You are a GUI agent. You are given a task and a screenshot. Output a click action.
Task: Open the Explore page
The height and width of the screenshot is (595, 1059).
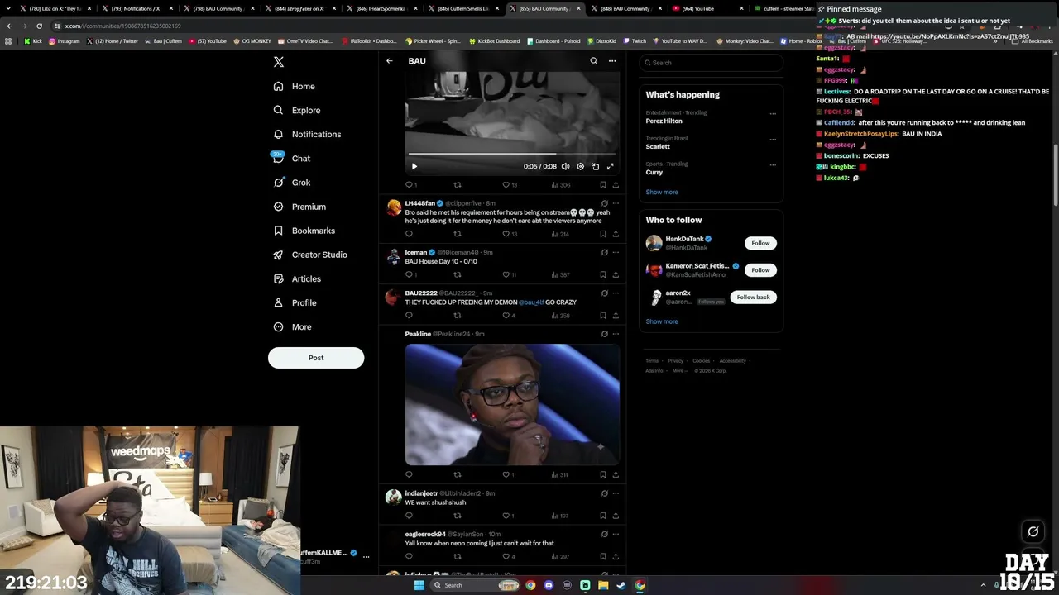pos(297,110)
